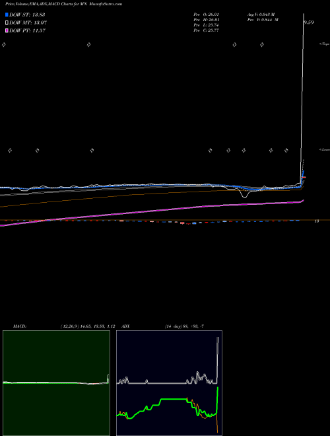Click the blue DOW ST legend swatch
This screenshot has width=330, height=436.
pyautogui.click(x=7, y=15)
